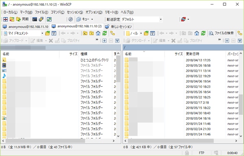Open in PuTTY icon
Image resolution: width=244 pixels, height=156 pixels.
[41, 19]
